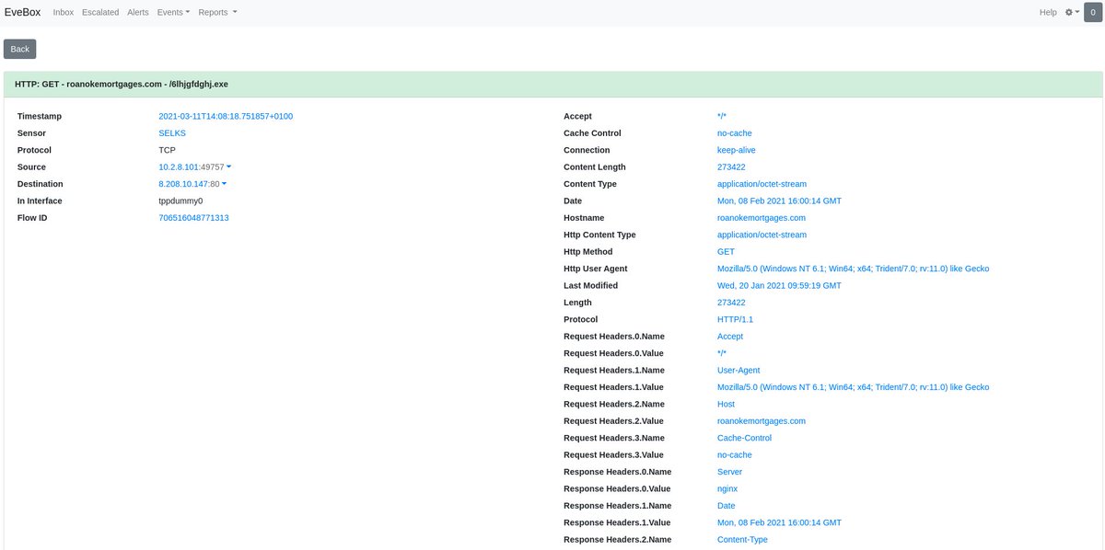This screenshot has height=550, width=1105.
Task: Click Content Length value 273422
Action: (x=731, y=166)
